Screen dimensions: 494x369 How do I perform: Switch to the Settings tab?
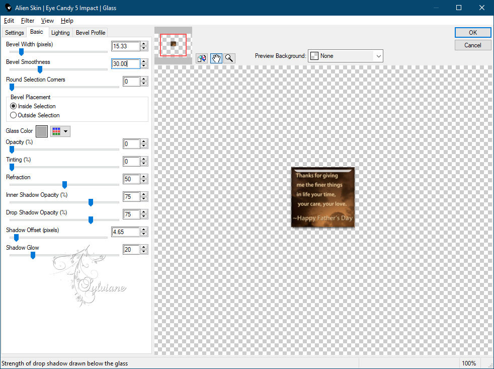[14, 33]
